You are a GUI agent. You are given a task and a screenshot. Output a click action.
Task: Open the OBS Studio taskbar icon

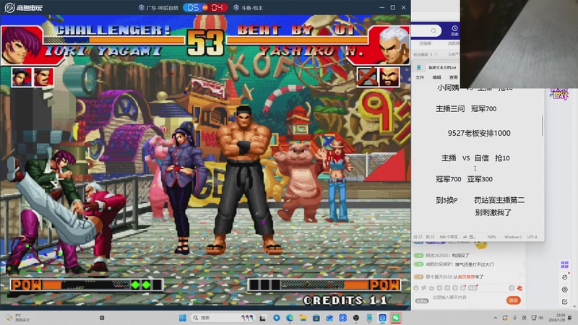[356, 318]
